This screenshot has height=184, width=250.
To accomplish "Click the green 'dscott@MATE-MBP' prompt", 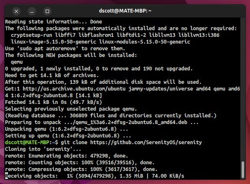I will [x=27, y=142].
